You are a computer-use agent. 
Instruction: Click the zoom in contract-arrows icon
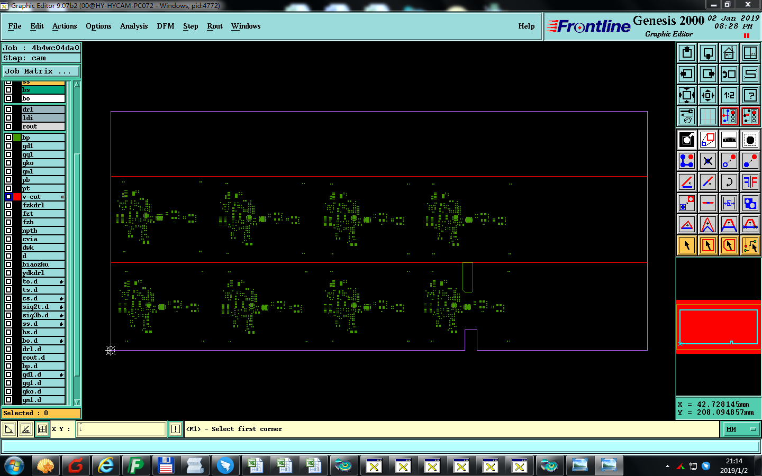click(x=708, y=95)
